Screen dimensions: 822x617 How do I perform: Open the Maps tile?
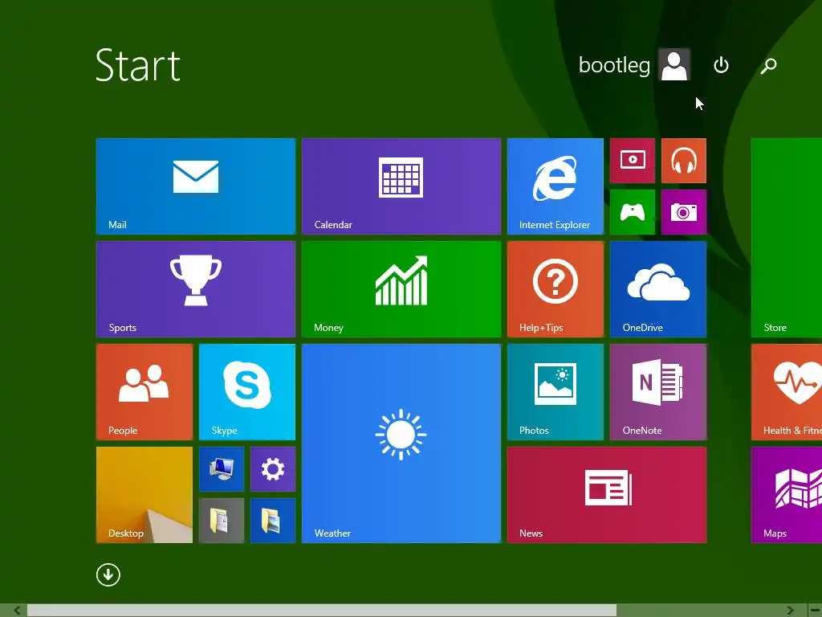tap(787, 495)
